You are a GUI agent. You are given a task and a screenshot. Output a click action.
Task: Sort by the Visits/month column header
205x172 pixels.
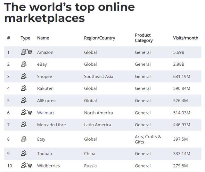pos(185,38)
